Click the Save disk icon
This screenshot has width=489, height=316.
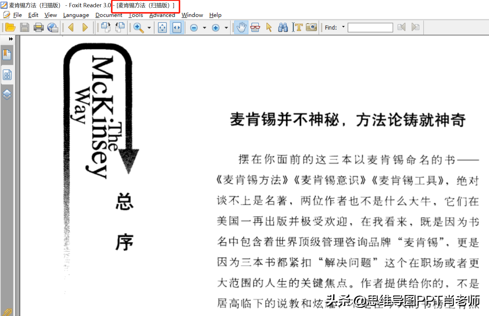[24, 27]
